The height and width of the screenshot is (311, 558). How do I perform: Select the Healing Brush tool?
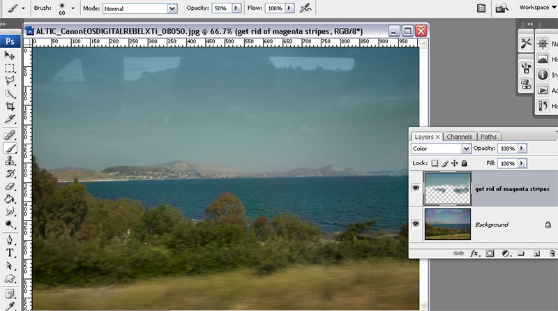pyautogui.click(x=10, y=135)
